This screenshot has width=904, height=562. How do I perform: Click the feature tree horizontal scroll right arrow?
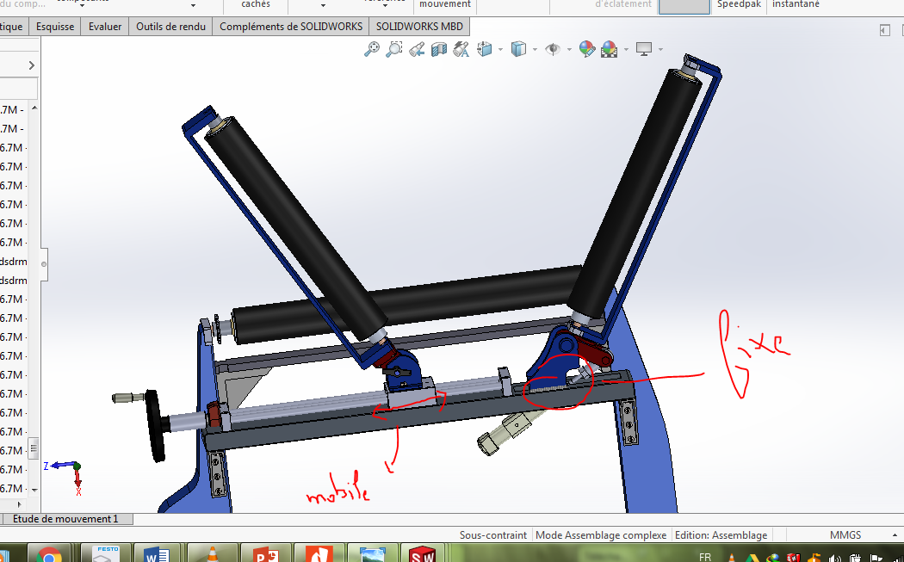coord(20,504)
